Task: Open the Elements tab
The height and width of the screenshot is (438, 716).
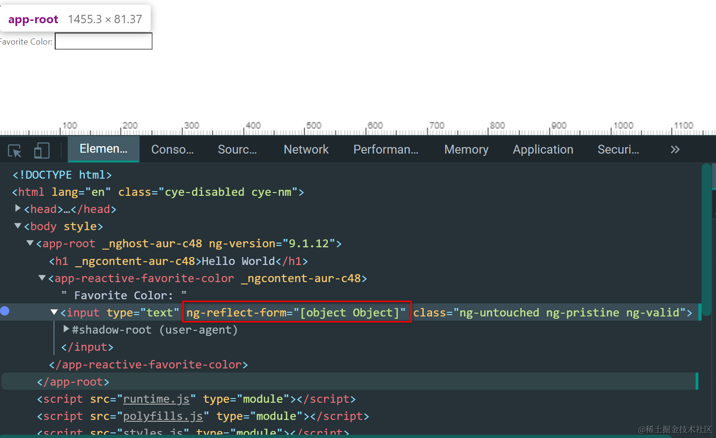Action: point(103,149)
